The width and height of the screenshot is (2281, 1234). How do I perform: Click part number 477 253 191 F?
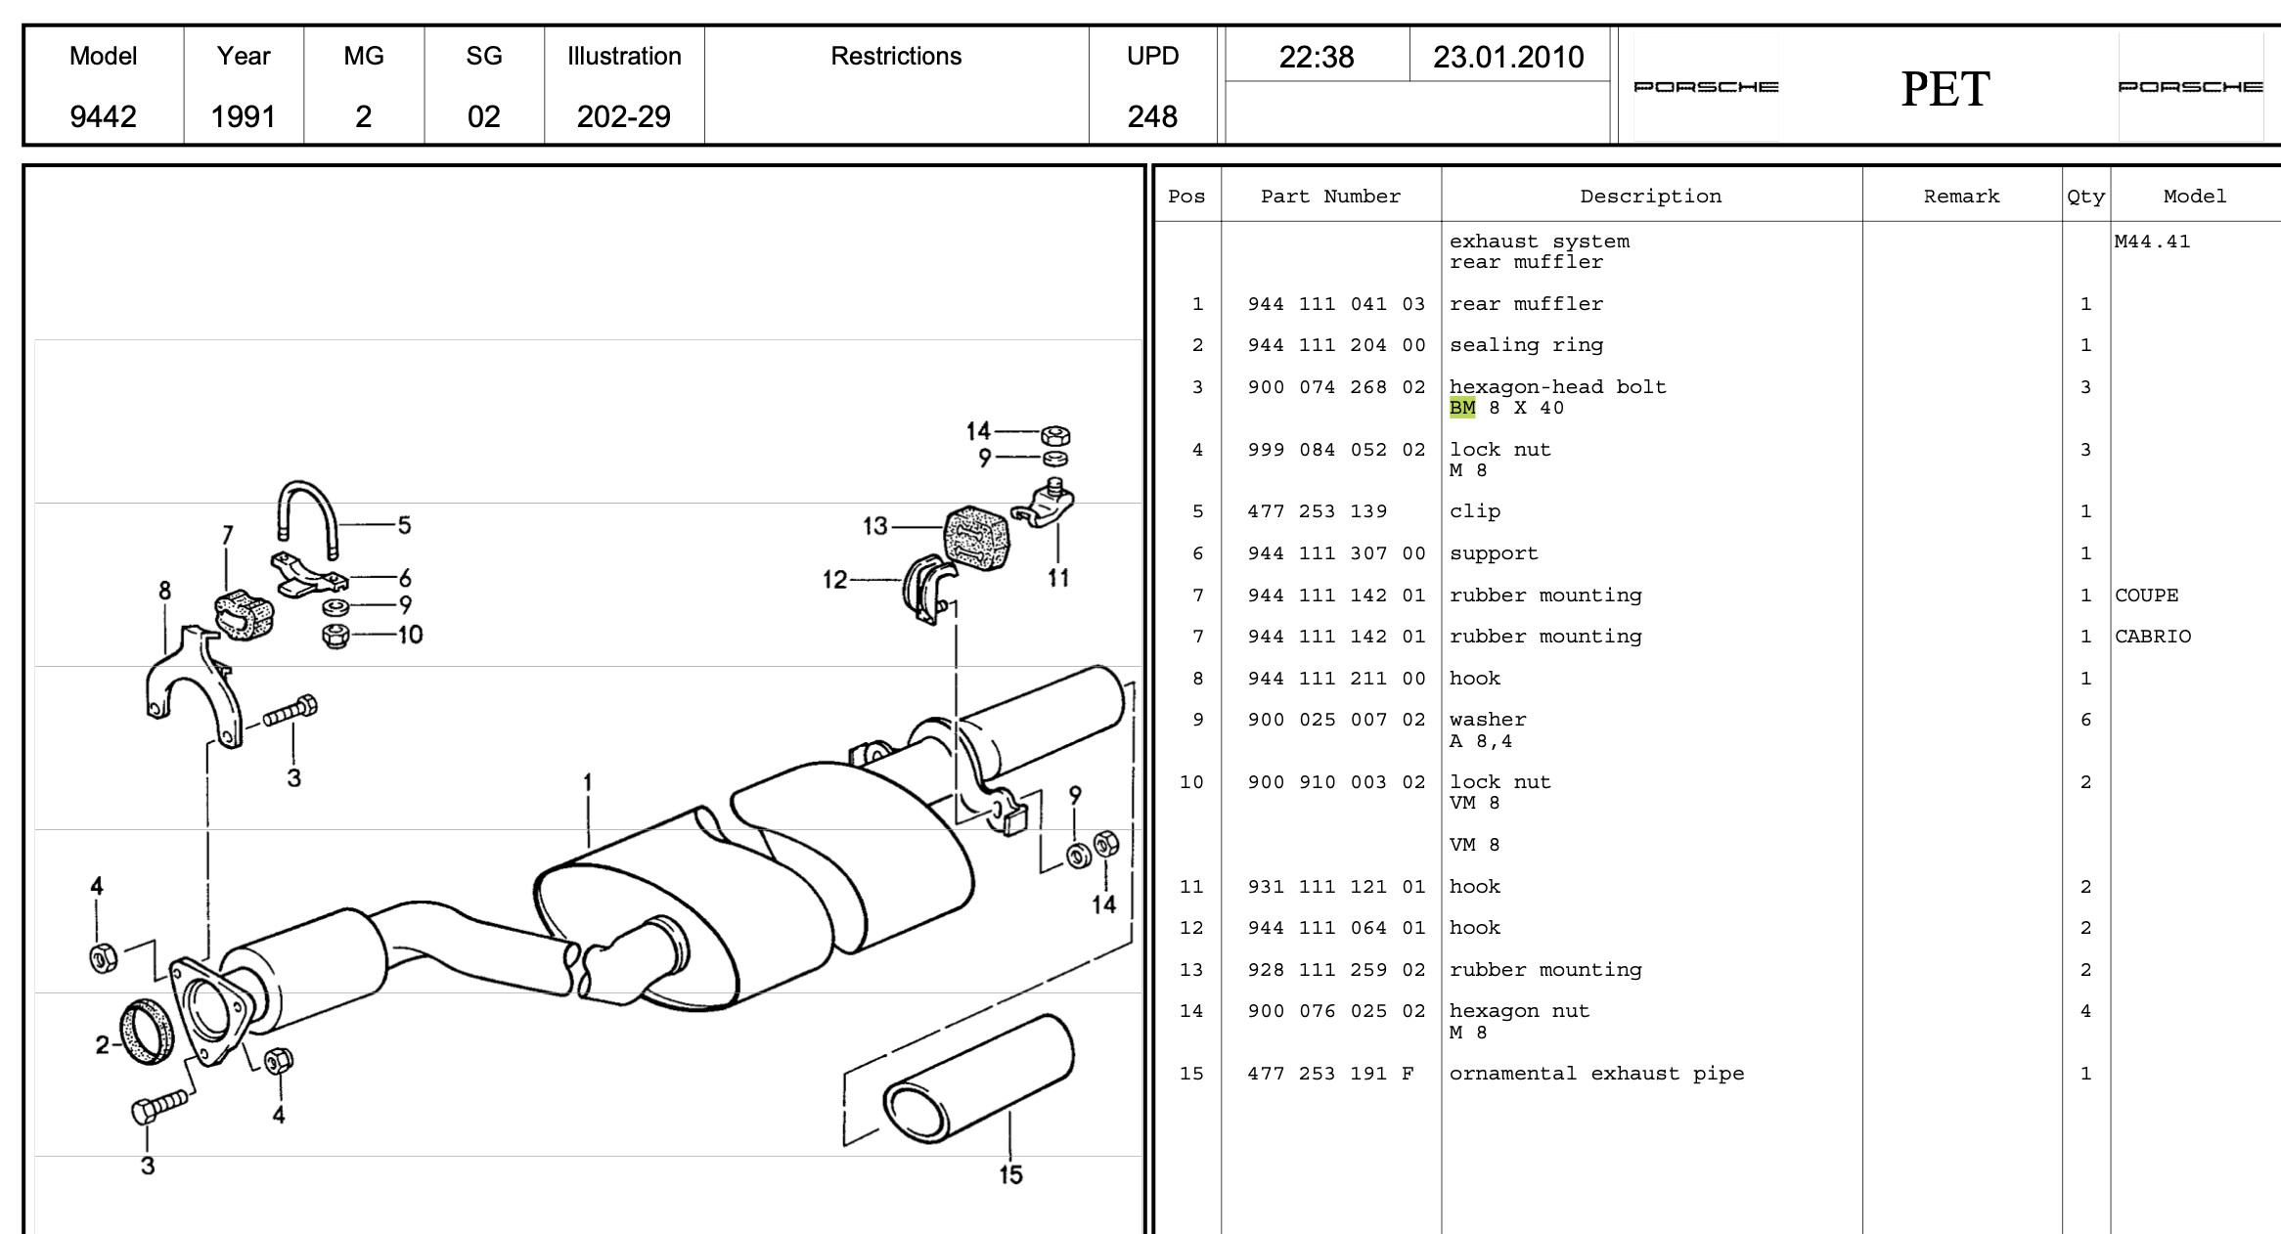(x=1330, y=1074)
